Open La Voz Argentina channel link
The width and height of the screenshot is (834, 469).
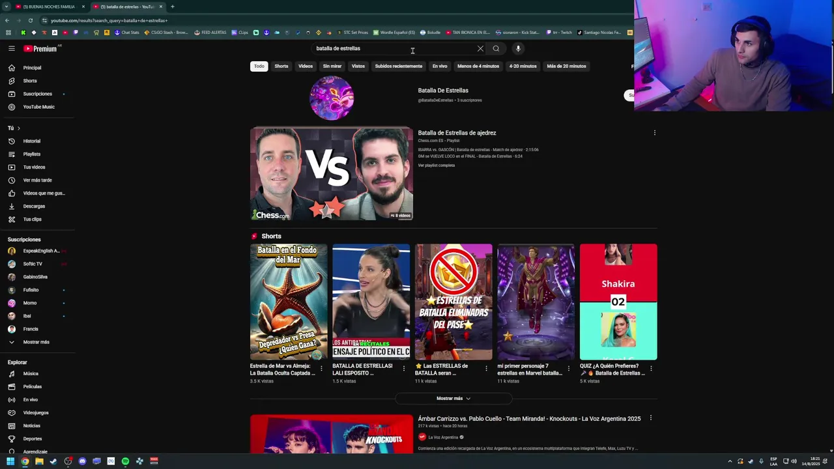click(443, 437)
